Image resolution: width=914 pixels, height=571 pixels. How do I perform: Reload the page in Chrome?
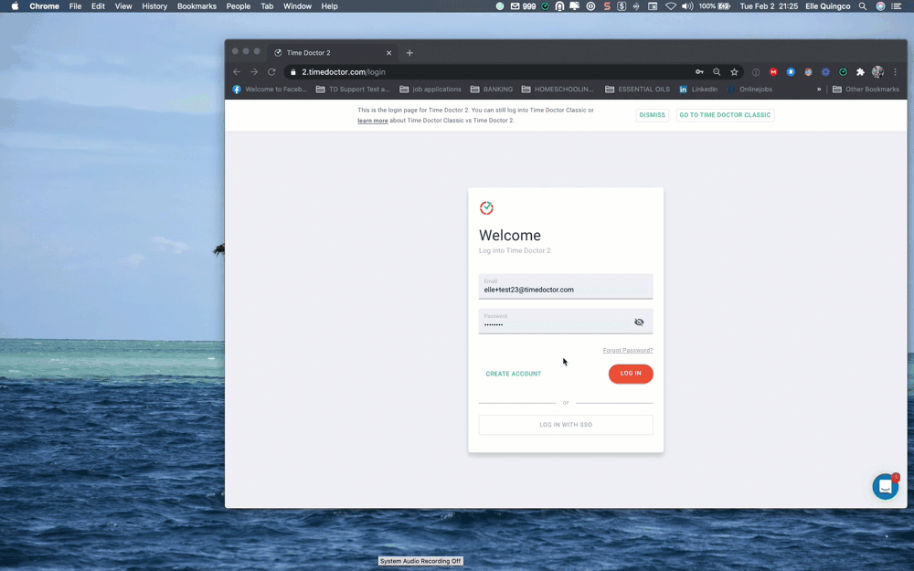click(271, 71)
